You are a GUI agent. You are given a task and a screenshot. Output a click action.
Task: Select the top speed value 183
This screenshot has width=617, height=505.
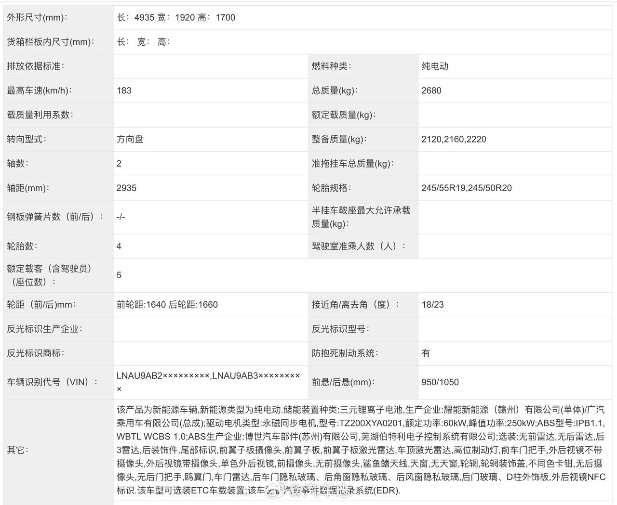click(x=124, y=91)
